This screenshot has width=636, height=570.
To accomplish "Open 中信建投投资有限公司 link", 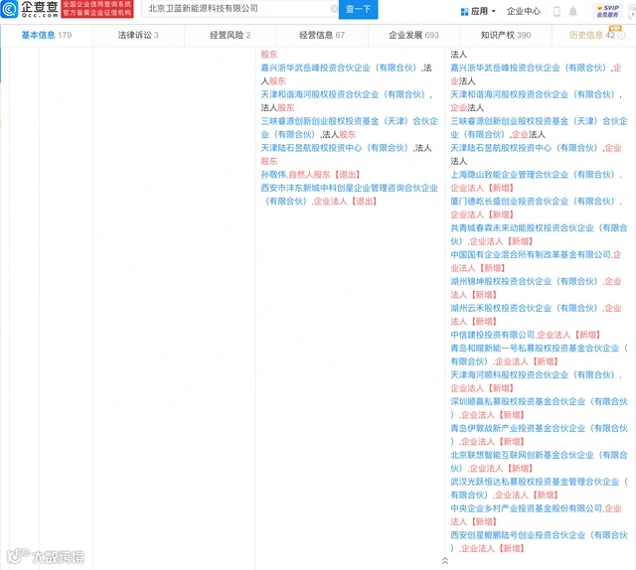I will coord(493,335).
